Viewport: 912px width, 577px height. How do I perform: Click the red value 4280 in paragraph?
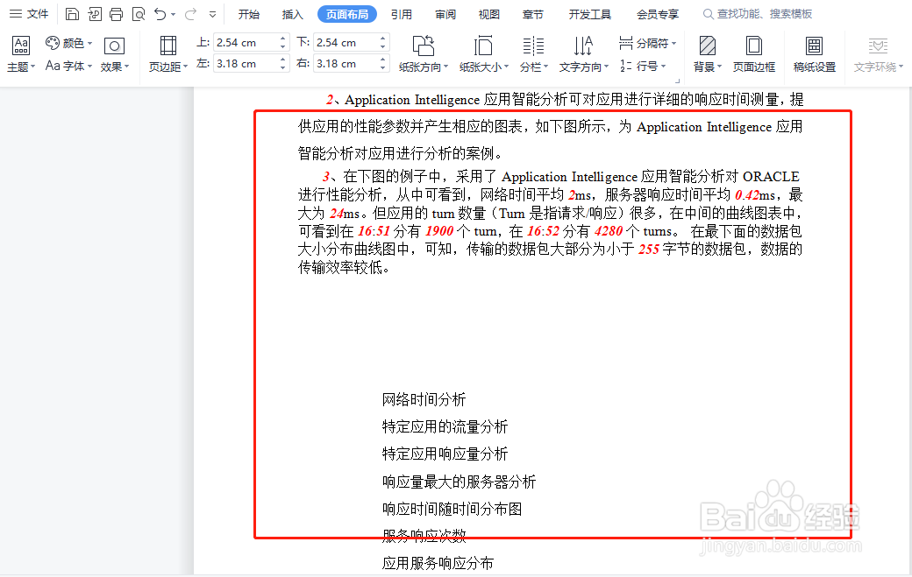click(x=609, y=231)
